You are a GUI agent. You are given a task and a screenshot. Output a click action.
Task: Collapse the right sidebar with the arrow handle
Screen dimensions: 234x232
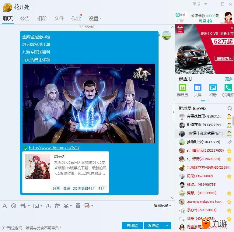click(173, 112)
